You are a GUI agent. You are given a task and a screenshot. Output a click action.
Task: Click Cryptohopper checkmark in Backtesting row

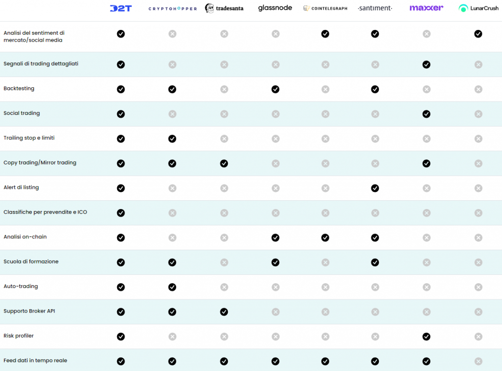172,89
